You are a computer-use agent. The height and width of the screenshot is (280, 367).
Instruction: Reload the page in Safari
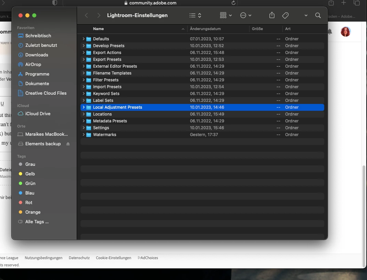coord(233,3)
